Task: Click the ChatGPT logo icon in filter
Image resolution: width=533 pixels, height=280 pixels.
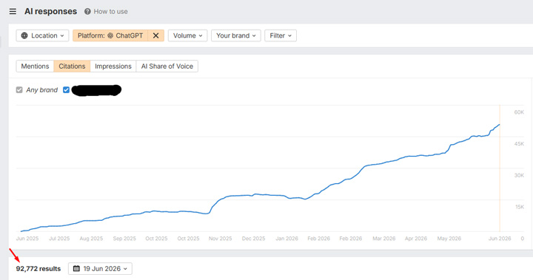Action: pos(110,35)
